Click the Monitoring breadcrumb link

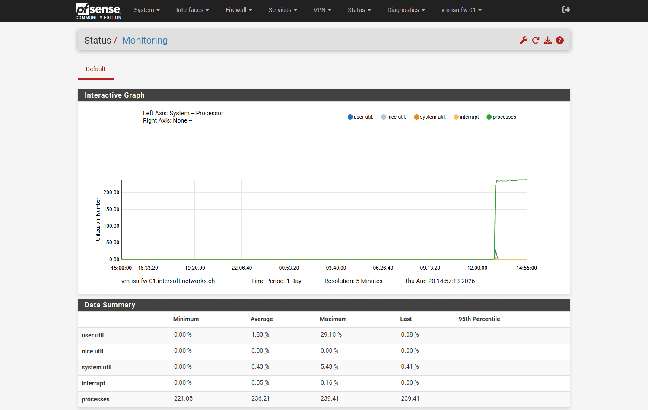(145, 40)
